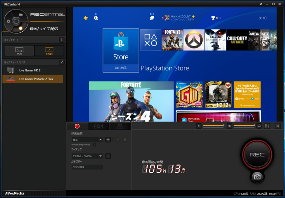
Task: Click the CPU 6.68% status reading
Action: tap(241, 194)
